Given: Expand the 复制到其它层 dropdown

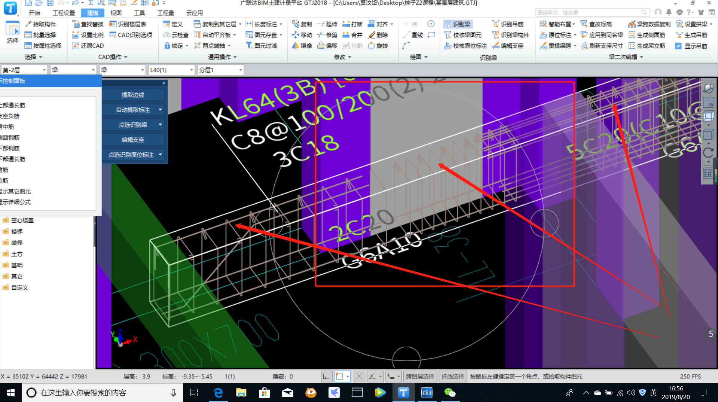Looking at the screenshot, I should pyautogui.click(x=240, y=24).
